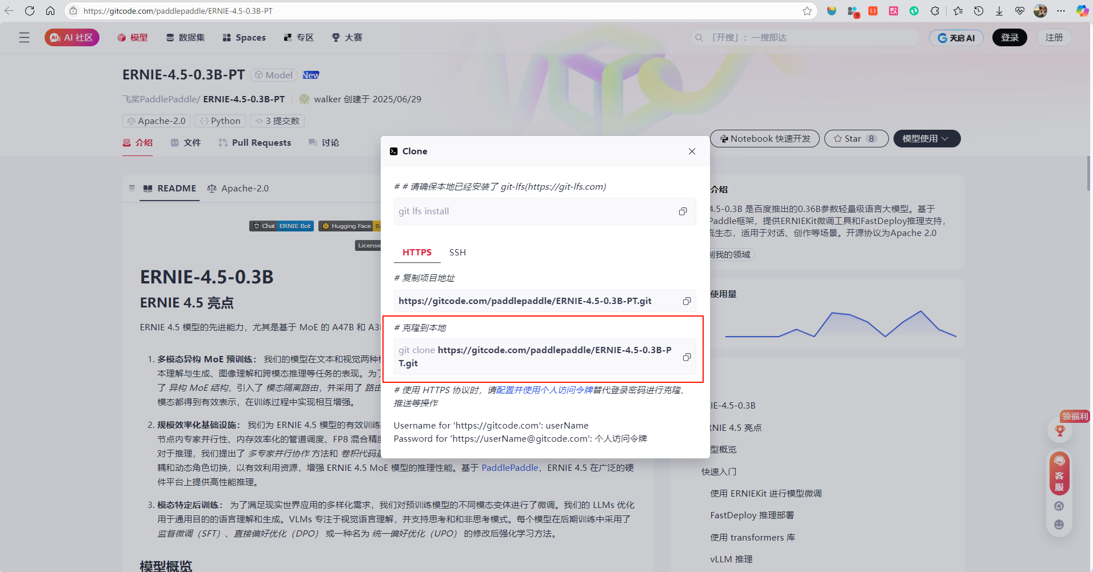Go to 使用 ERNIEKit 进行模型微调 outline entry
Screen dimensions: 1093x572
tap(766, 494)
